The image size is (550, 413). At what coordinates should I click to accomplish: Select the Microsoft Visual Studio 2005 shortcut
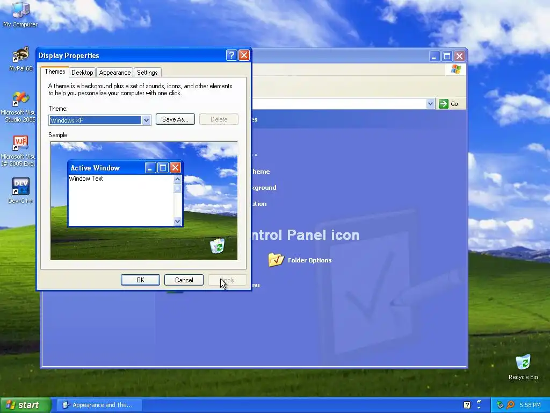pos(19,106)
